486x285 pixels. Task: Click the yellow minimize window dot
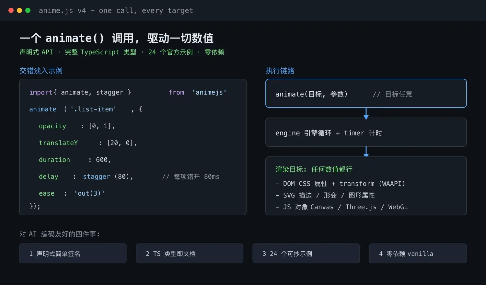coord(19,10)
